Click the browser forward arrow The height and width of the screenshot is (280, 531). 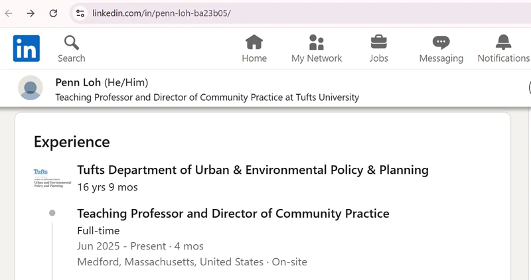31,13
